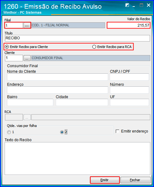
Task: Click the CNPJ / CPF field
Action: tap(129, 77)
